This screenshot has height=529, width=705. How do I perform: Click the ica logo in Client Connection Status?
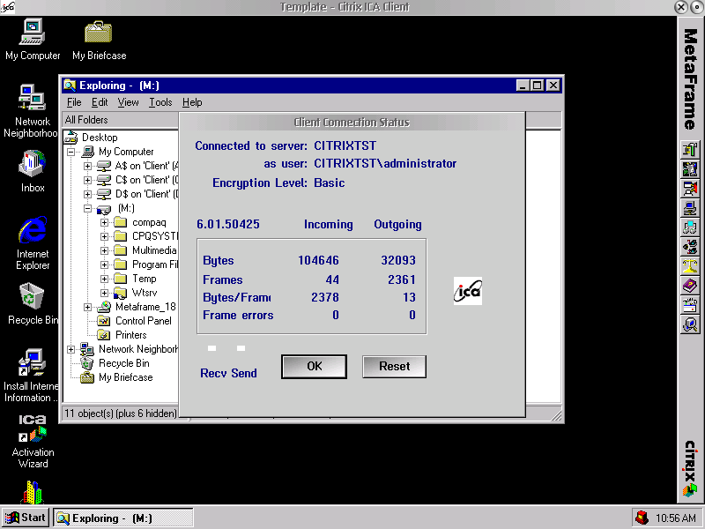pyautogui.click(x=468, y=291)
